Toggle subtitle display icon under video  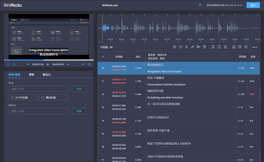tap(90, 64)
